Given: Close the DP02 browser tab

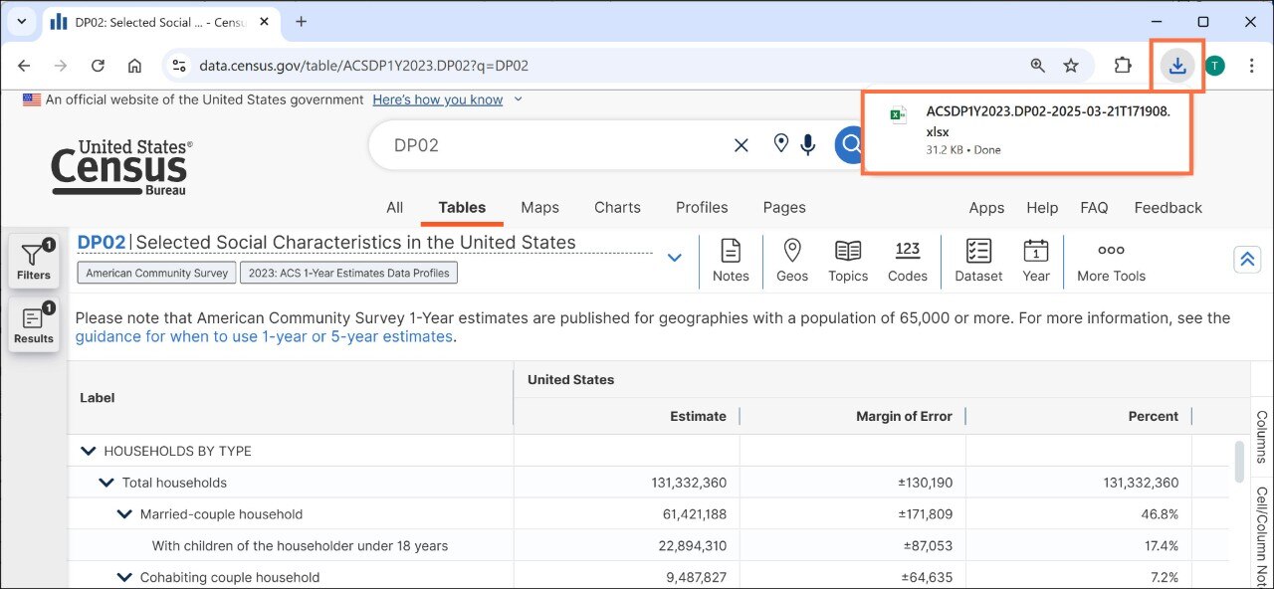Looking at the screenshot, I should 266,22.
